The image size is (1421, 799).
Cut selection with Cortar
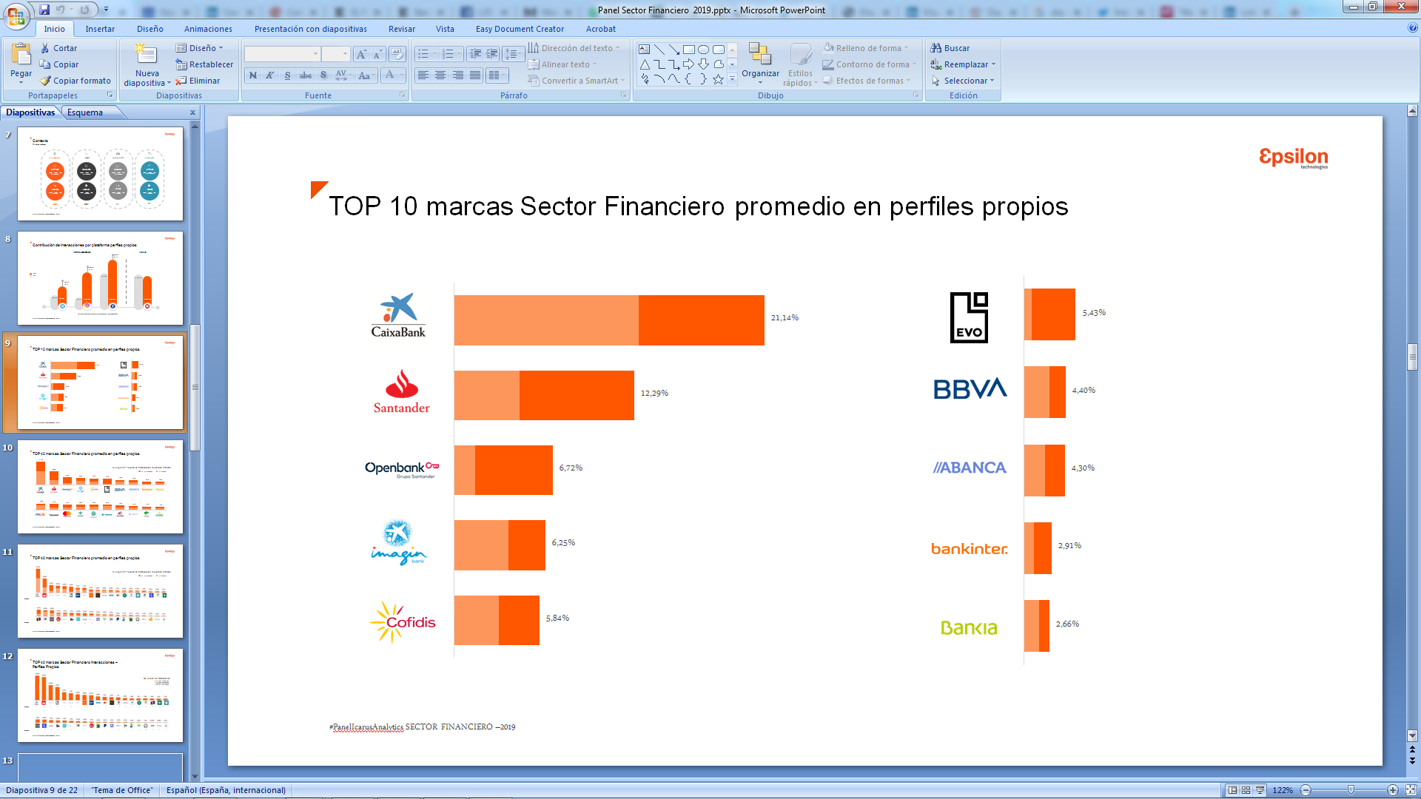58,48
